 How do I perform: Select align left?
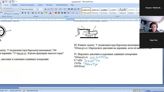tap(56, 13)
